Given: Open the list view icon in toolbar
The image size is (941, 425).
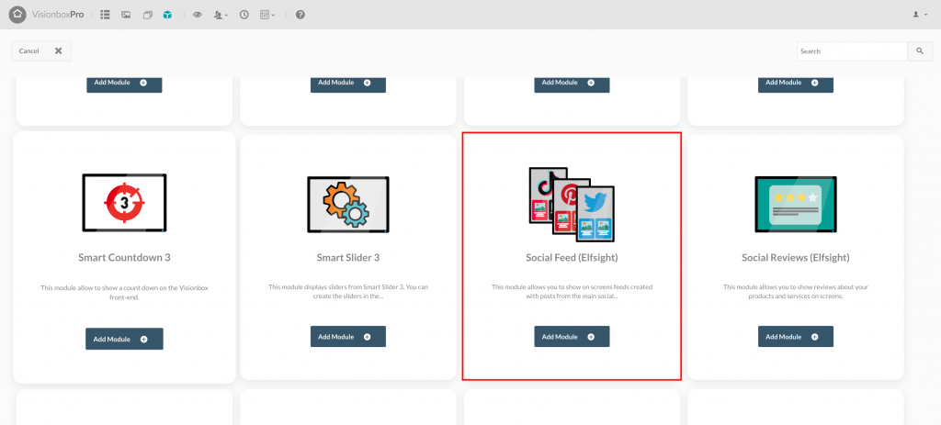Looking at the screenshot, I should click(105, 15).
